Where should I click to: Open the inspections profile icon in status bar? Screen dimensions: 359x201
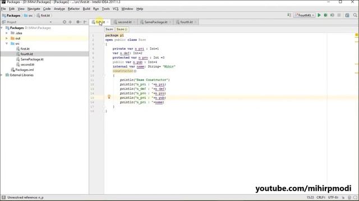click(349, 197)
